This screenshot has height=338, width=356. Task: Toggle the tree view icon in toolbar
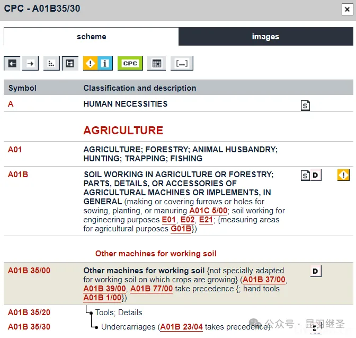69,64
